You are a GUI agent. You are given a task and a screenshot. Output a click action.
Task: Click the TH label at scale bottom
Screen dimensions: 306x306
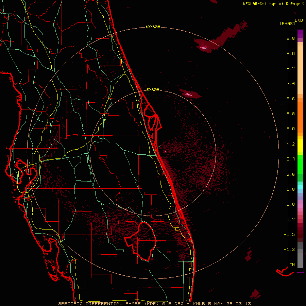click(292, 265)
